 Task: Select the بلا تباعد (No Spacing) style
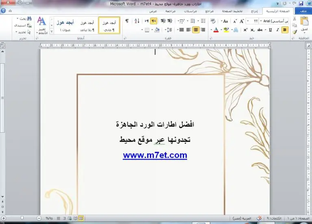[x=87, y=26]
